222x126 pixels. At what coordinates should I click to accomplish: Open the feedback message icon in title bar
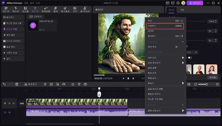(x=173, y=3)
